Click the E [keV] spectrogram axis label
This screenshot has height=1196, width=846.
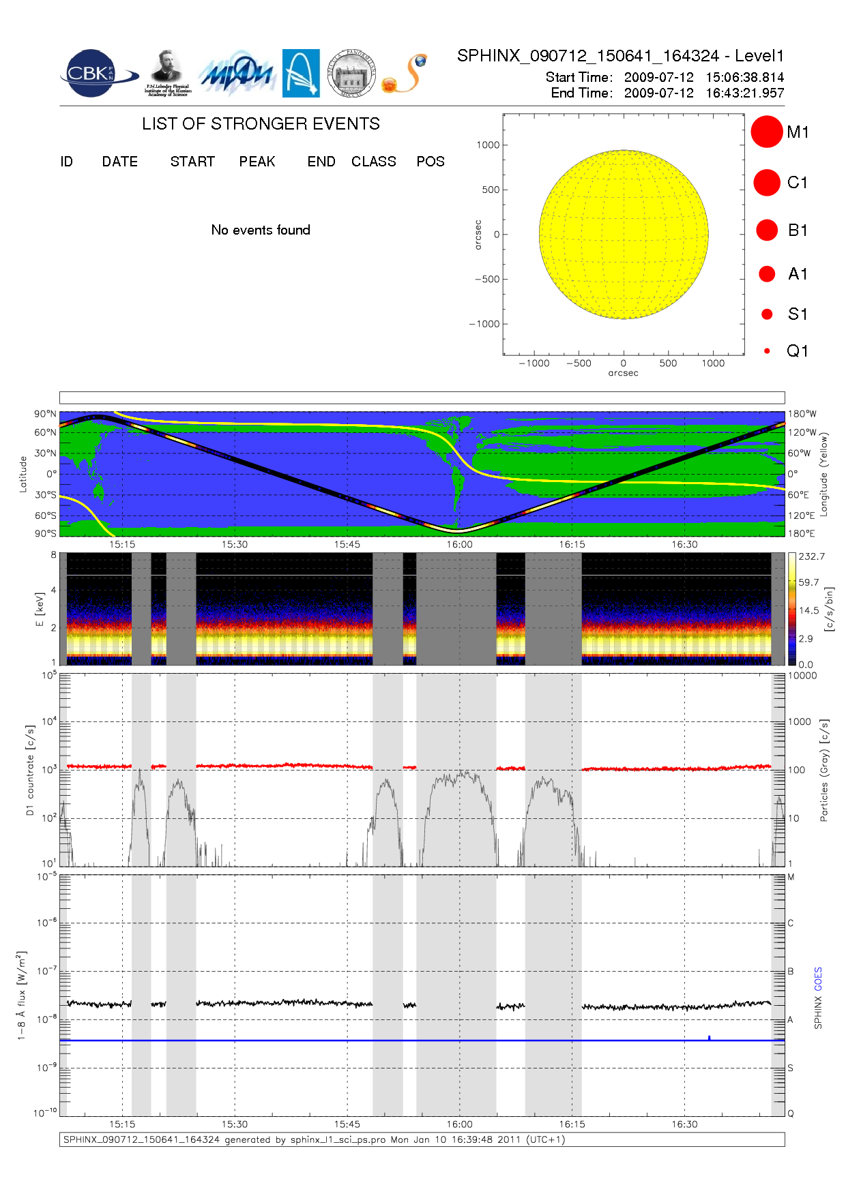tap(40, 609)
